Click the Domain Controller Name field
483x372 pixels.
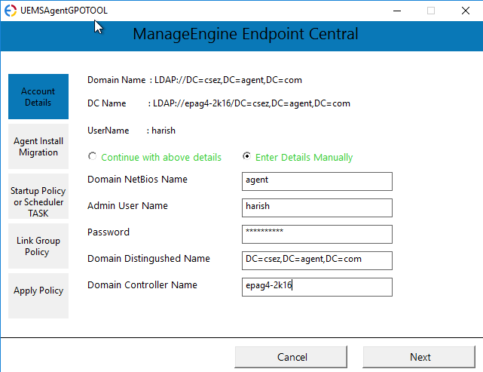[x=317, y=287]
